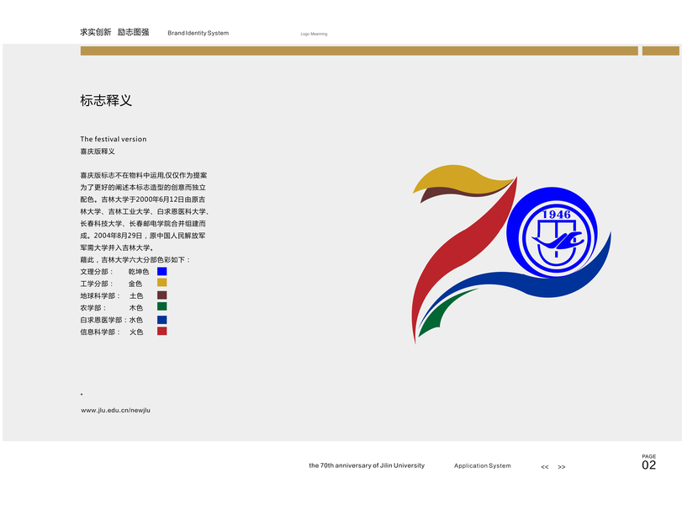
Task: Click the Logo Meaning header label
Action: tap(314, 34)
